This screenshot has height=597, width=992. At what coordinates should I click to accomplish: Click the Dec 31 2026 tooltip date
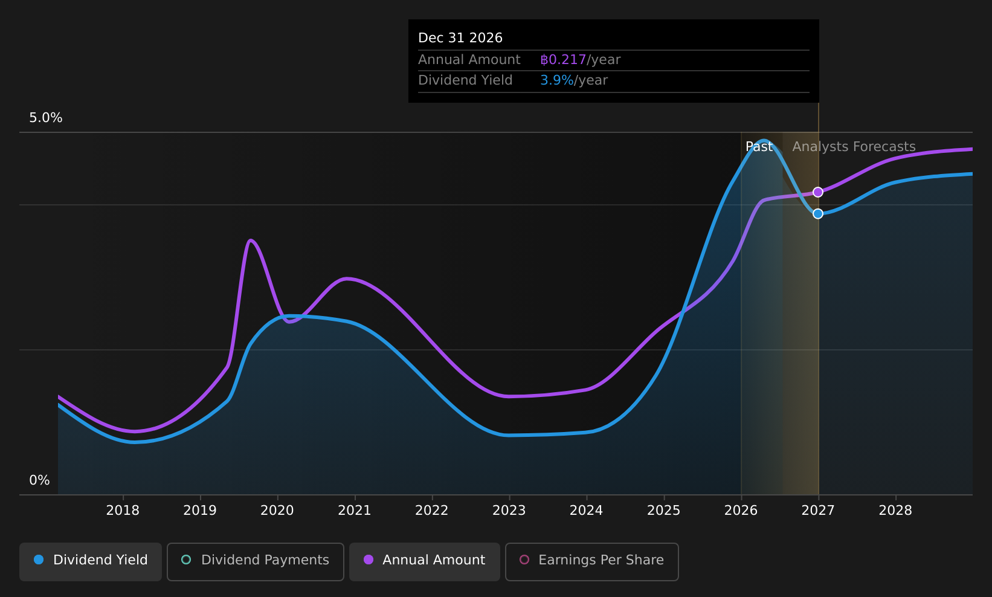click(x=460, y=38)
